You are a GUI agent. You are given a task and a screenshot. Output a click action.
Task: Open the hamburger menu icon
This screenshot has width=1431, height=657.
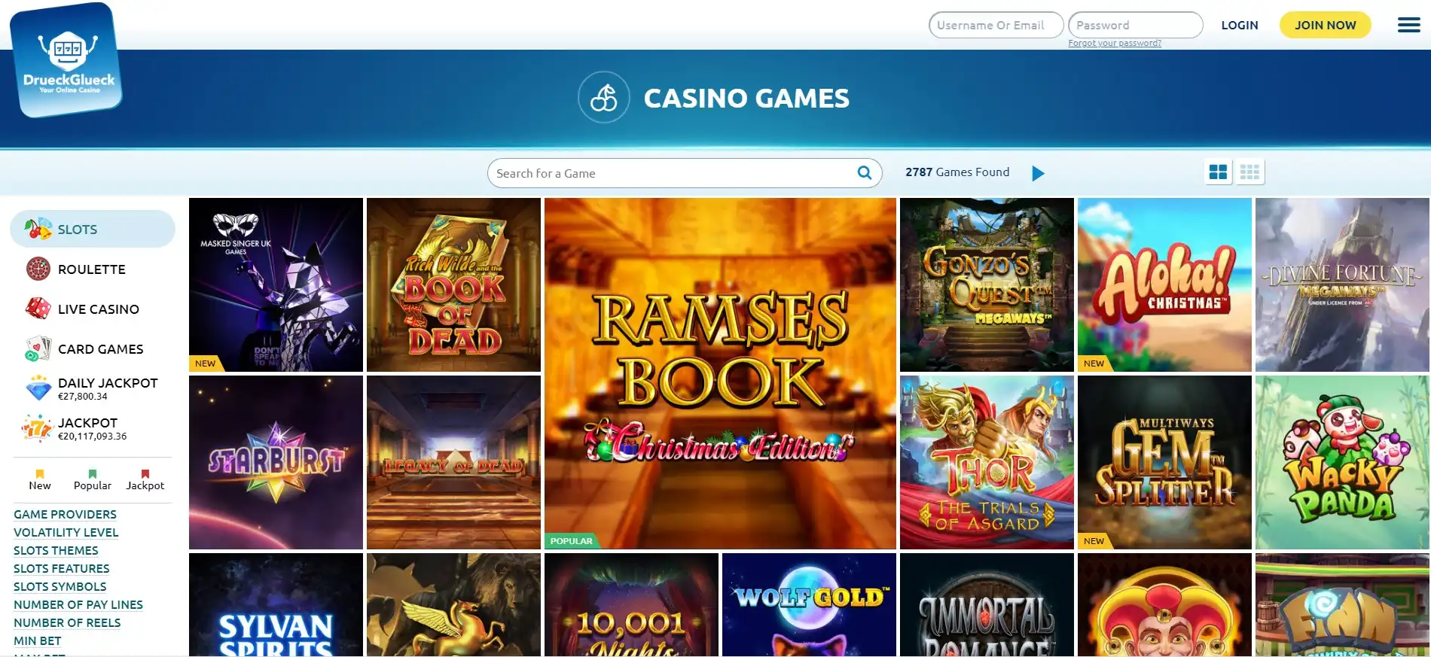[x=1408, y=25]
